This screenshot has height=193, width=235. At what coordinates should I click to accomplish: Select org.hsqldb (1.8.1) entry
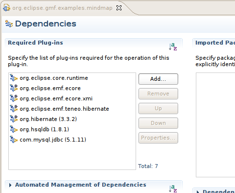(45, 129)
